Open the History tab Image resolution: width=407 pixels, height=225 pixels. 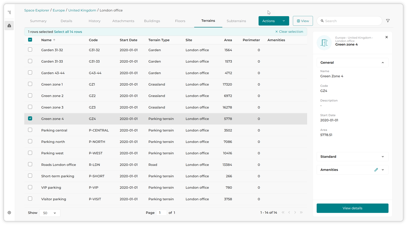94,21
